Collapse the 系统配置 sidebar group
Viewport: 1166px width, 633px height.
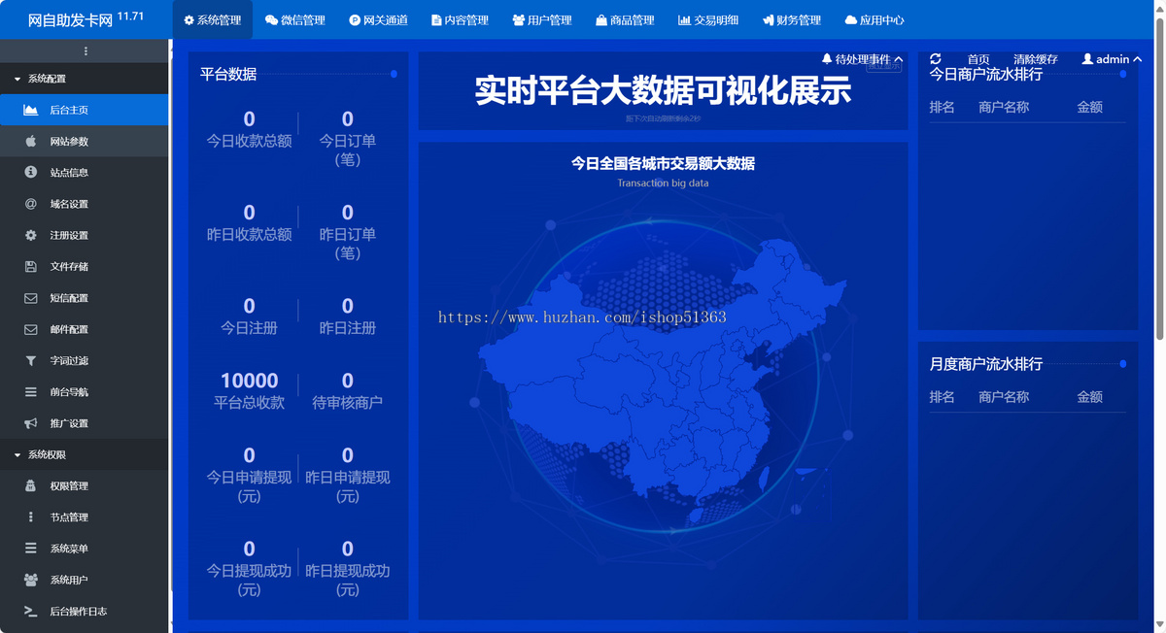click(x=85, y=79)
